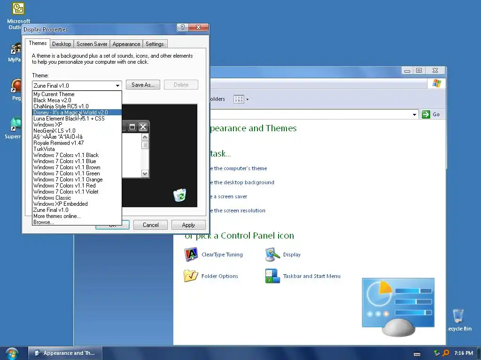Open the Display control panel icon

(x=272, y=255)
